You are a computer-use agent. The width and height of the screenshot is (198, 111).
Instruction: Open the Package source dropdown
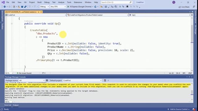(32, 80)
